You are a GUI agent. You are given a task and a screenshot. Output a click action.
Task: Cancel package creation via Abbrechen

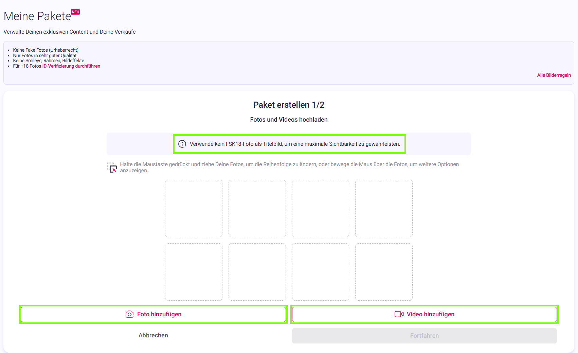point(153,335)
